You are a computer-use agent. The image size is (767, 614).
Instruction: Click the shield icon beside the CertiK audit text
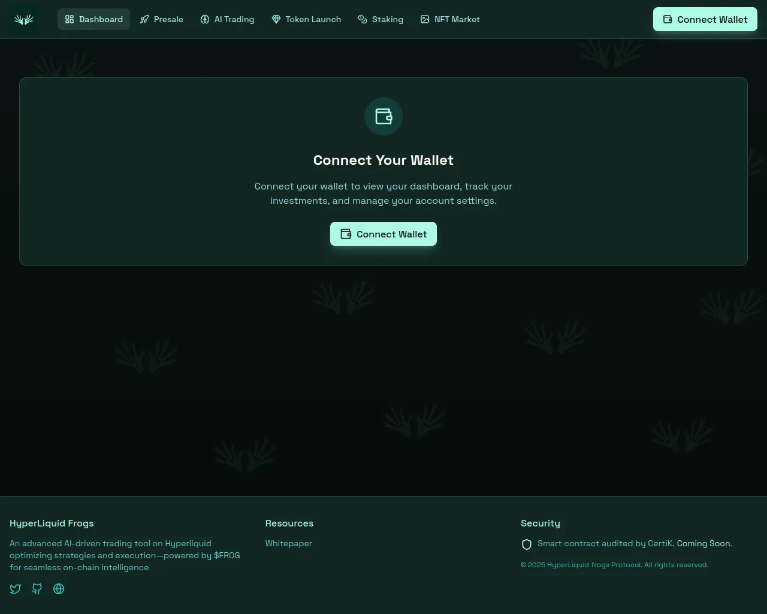[x=527, y=544]
